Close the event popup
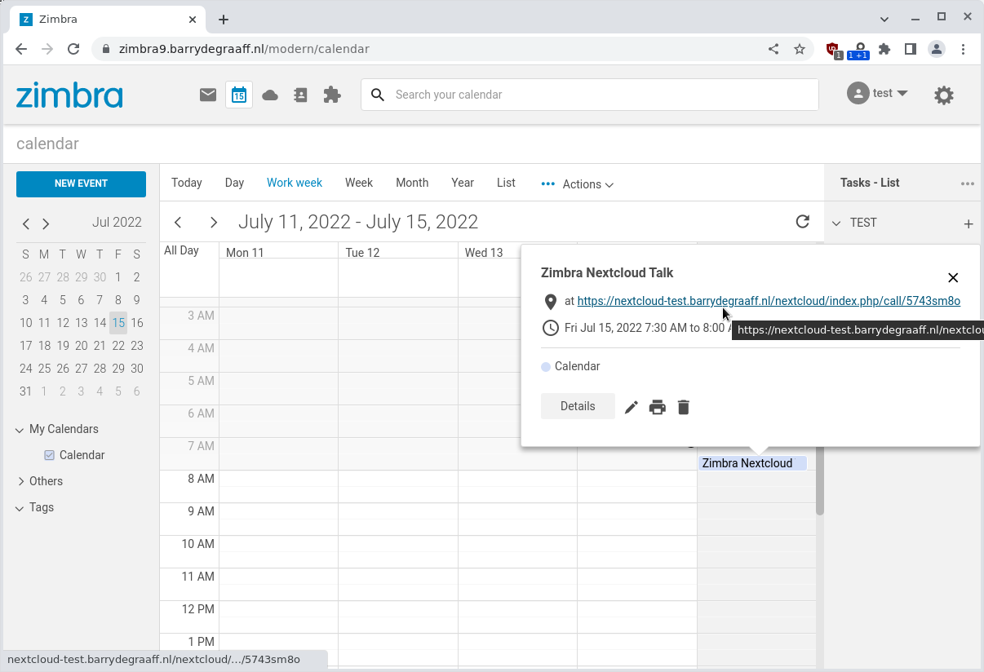 [953, 278]
